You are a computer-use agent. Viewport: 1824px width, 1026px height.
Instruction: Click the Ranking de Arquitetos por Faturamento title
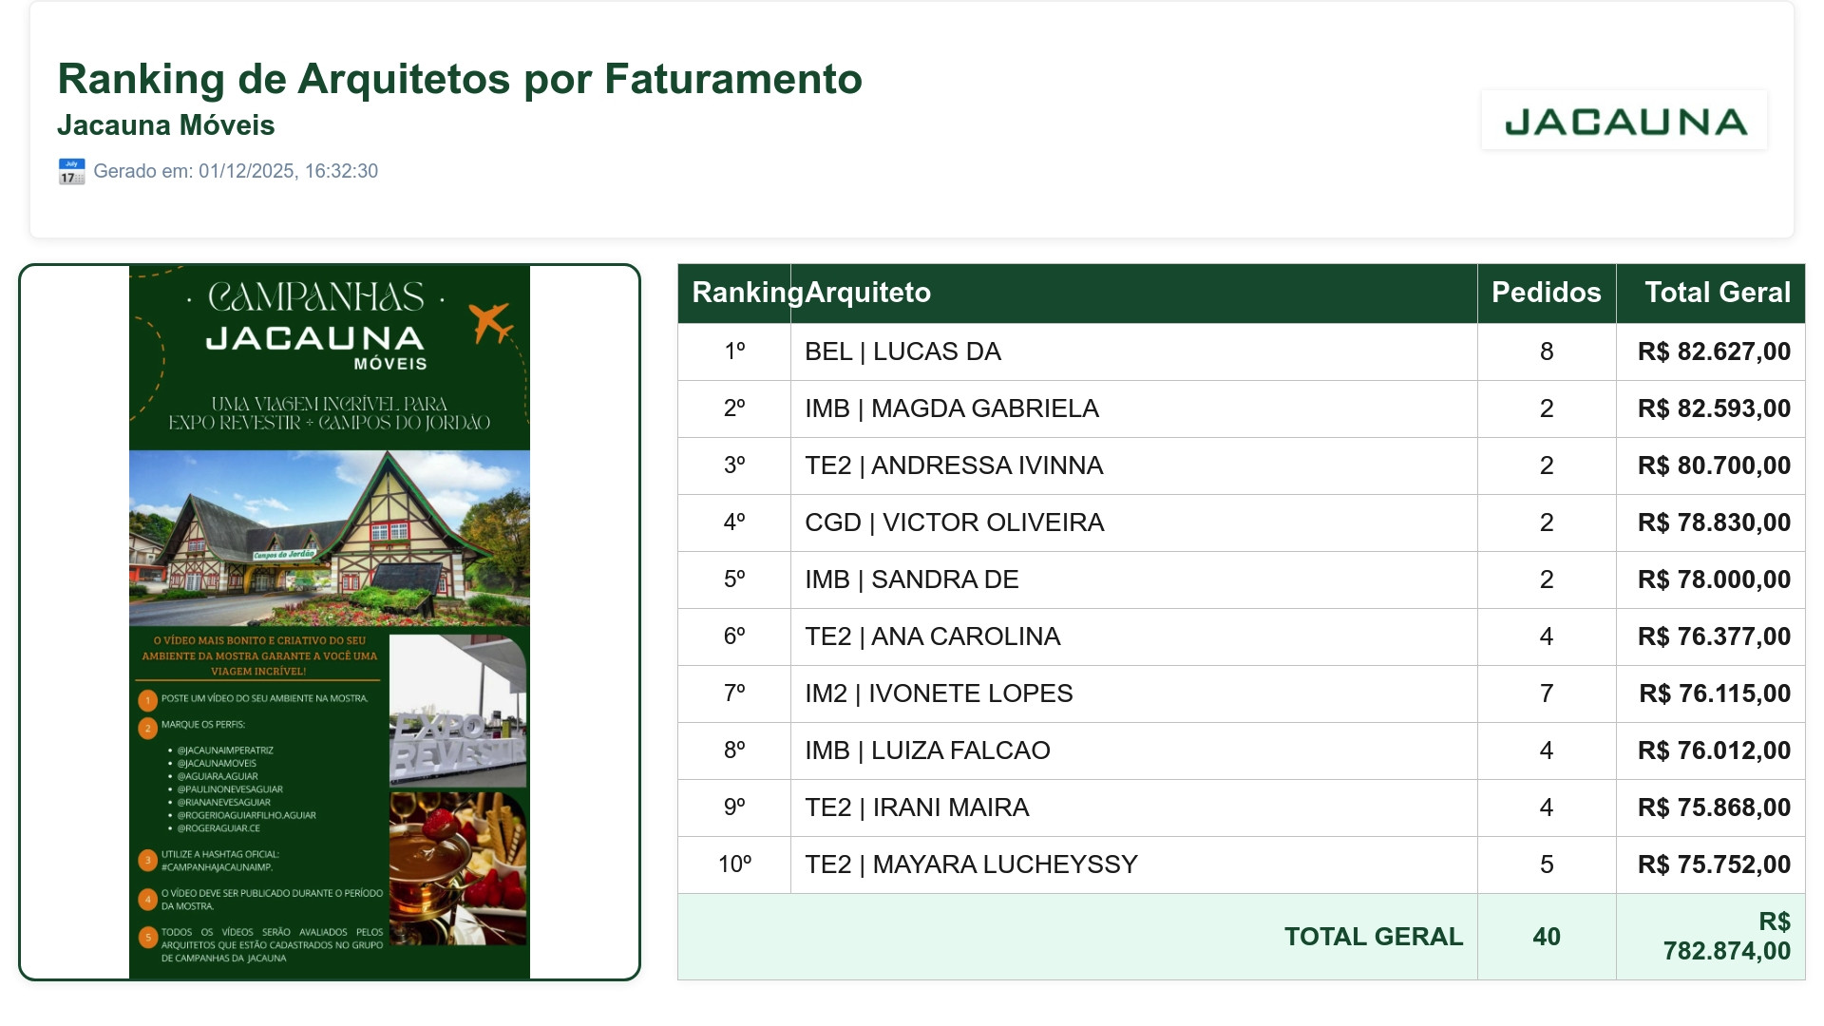(460, 79)
